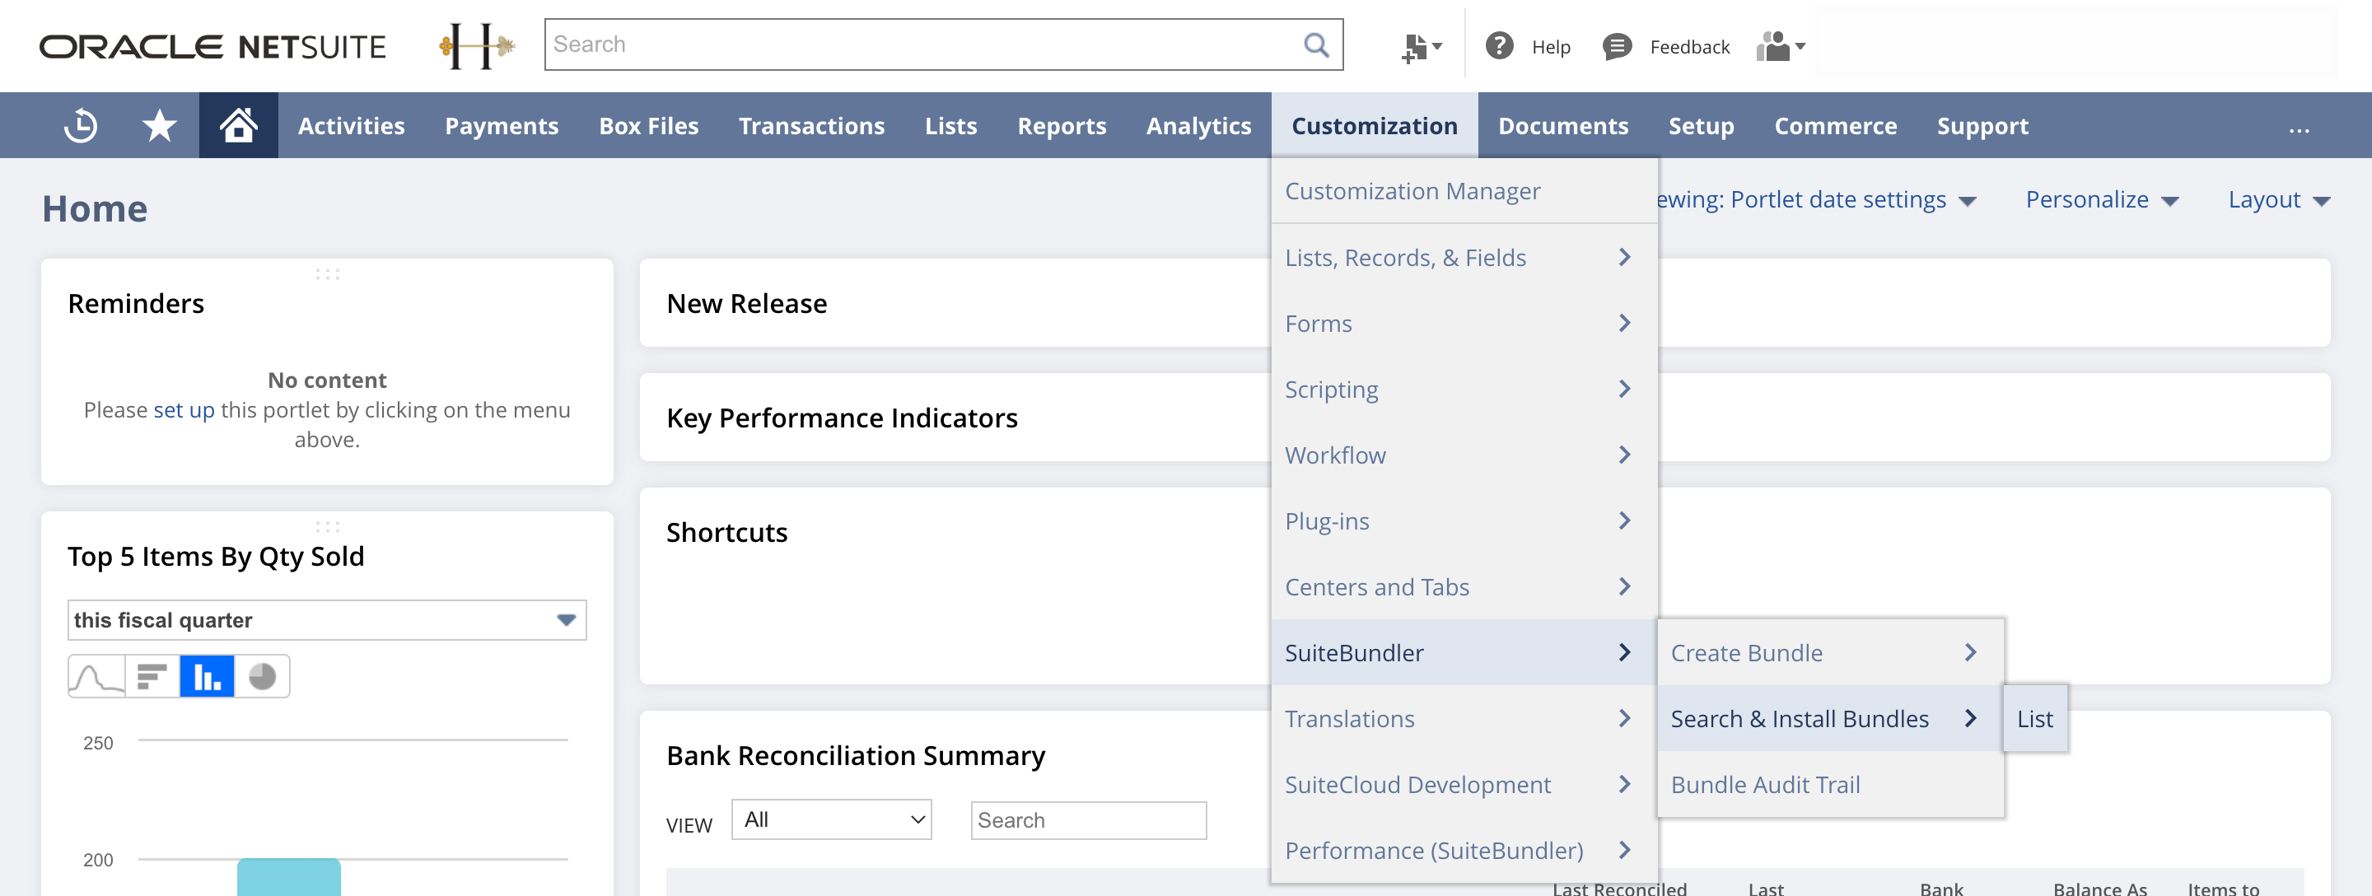Screen dimensions: 2372x896
Task: Go to the Home house icon
Action: point(239,125)
